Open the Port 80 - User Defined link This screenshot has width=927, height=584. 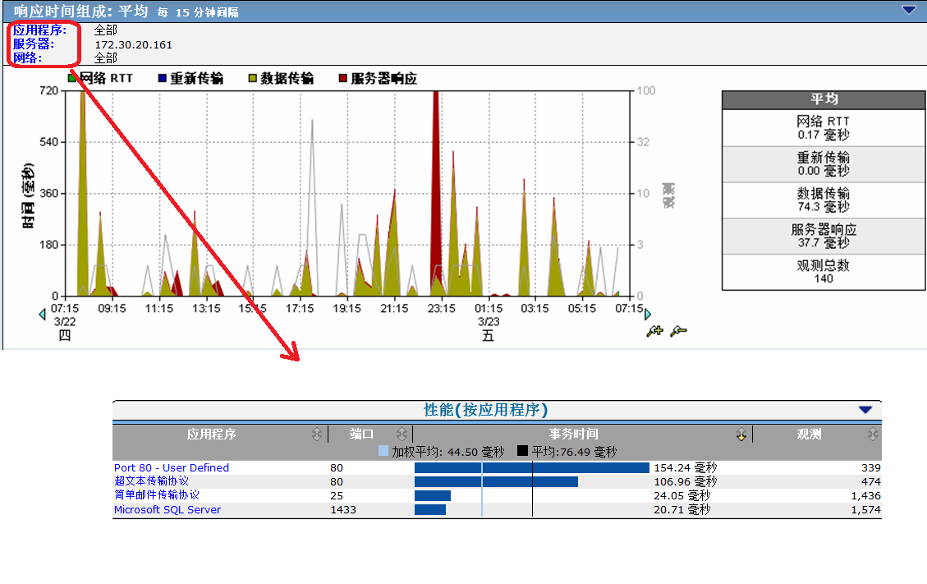(x=172, y=467)
